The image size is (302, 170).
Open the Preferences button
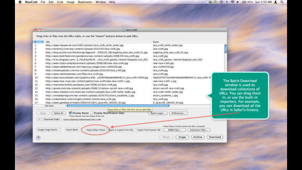point(178,113)
